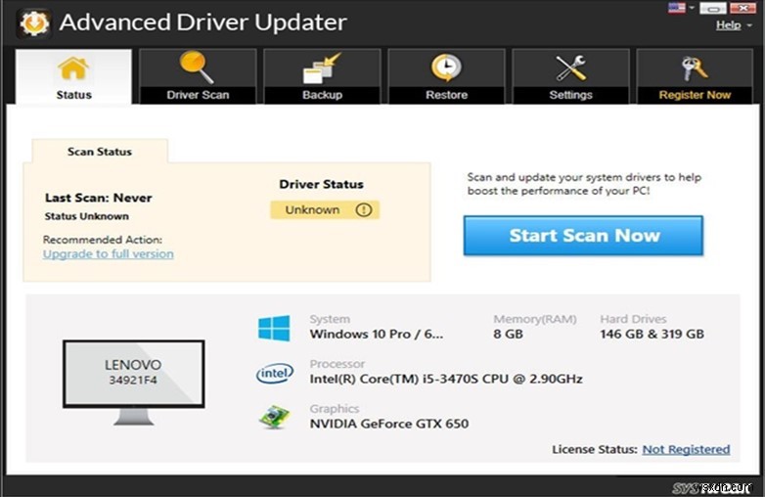Viewport: 765px width, 497px height.
Task: Open the Driver Scan magnifier tab
Action: tap(197, 68)
